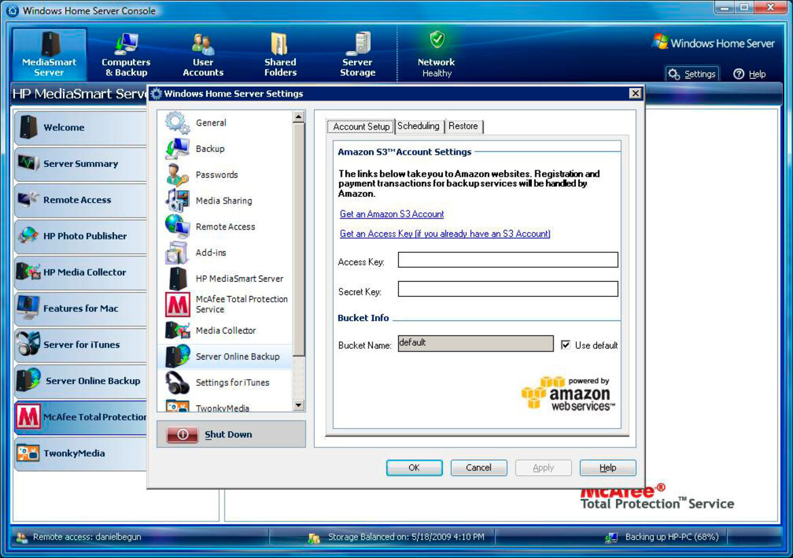Viewport: 793px width, 558px height.
Task: Select Server Online Backup settings entry
Action: point(225,356)
